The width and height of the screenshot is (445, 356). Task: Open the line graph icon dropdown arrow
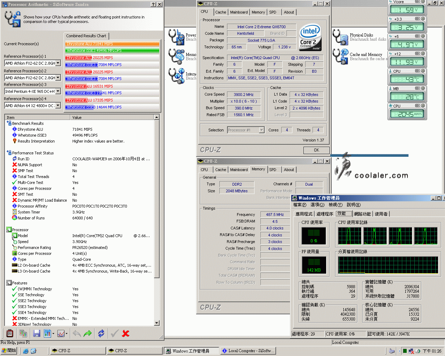[66, 334]
